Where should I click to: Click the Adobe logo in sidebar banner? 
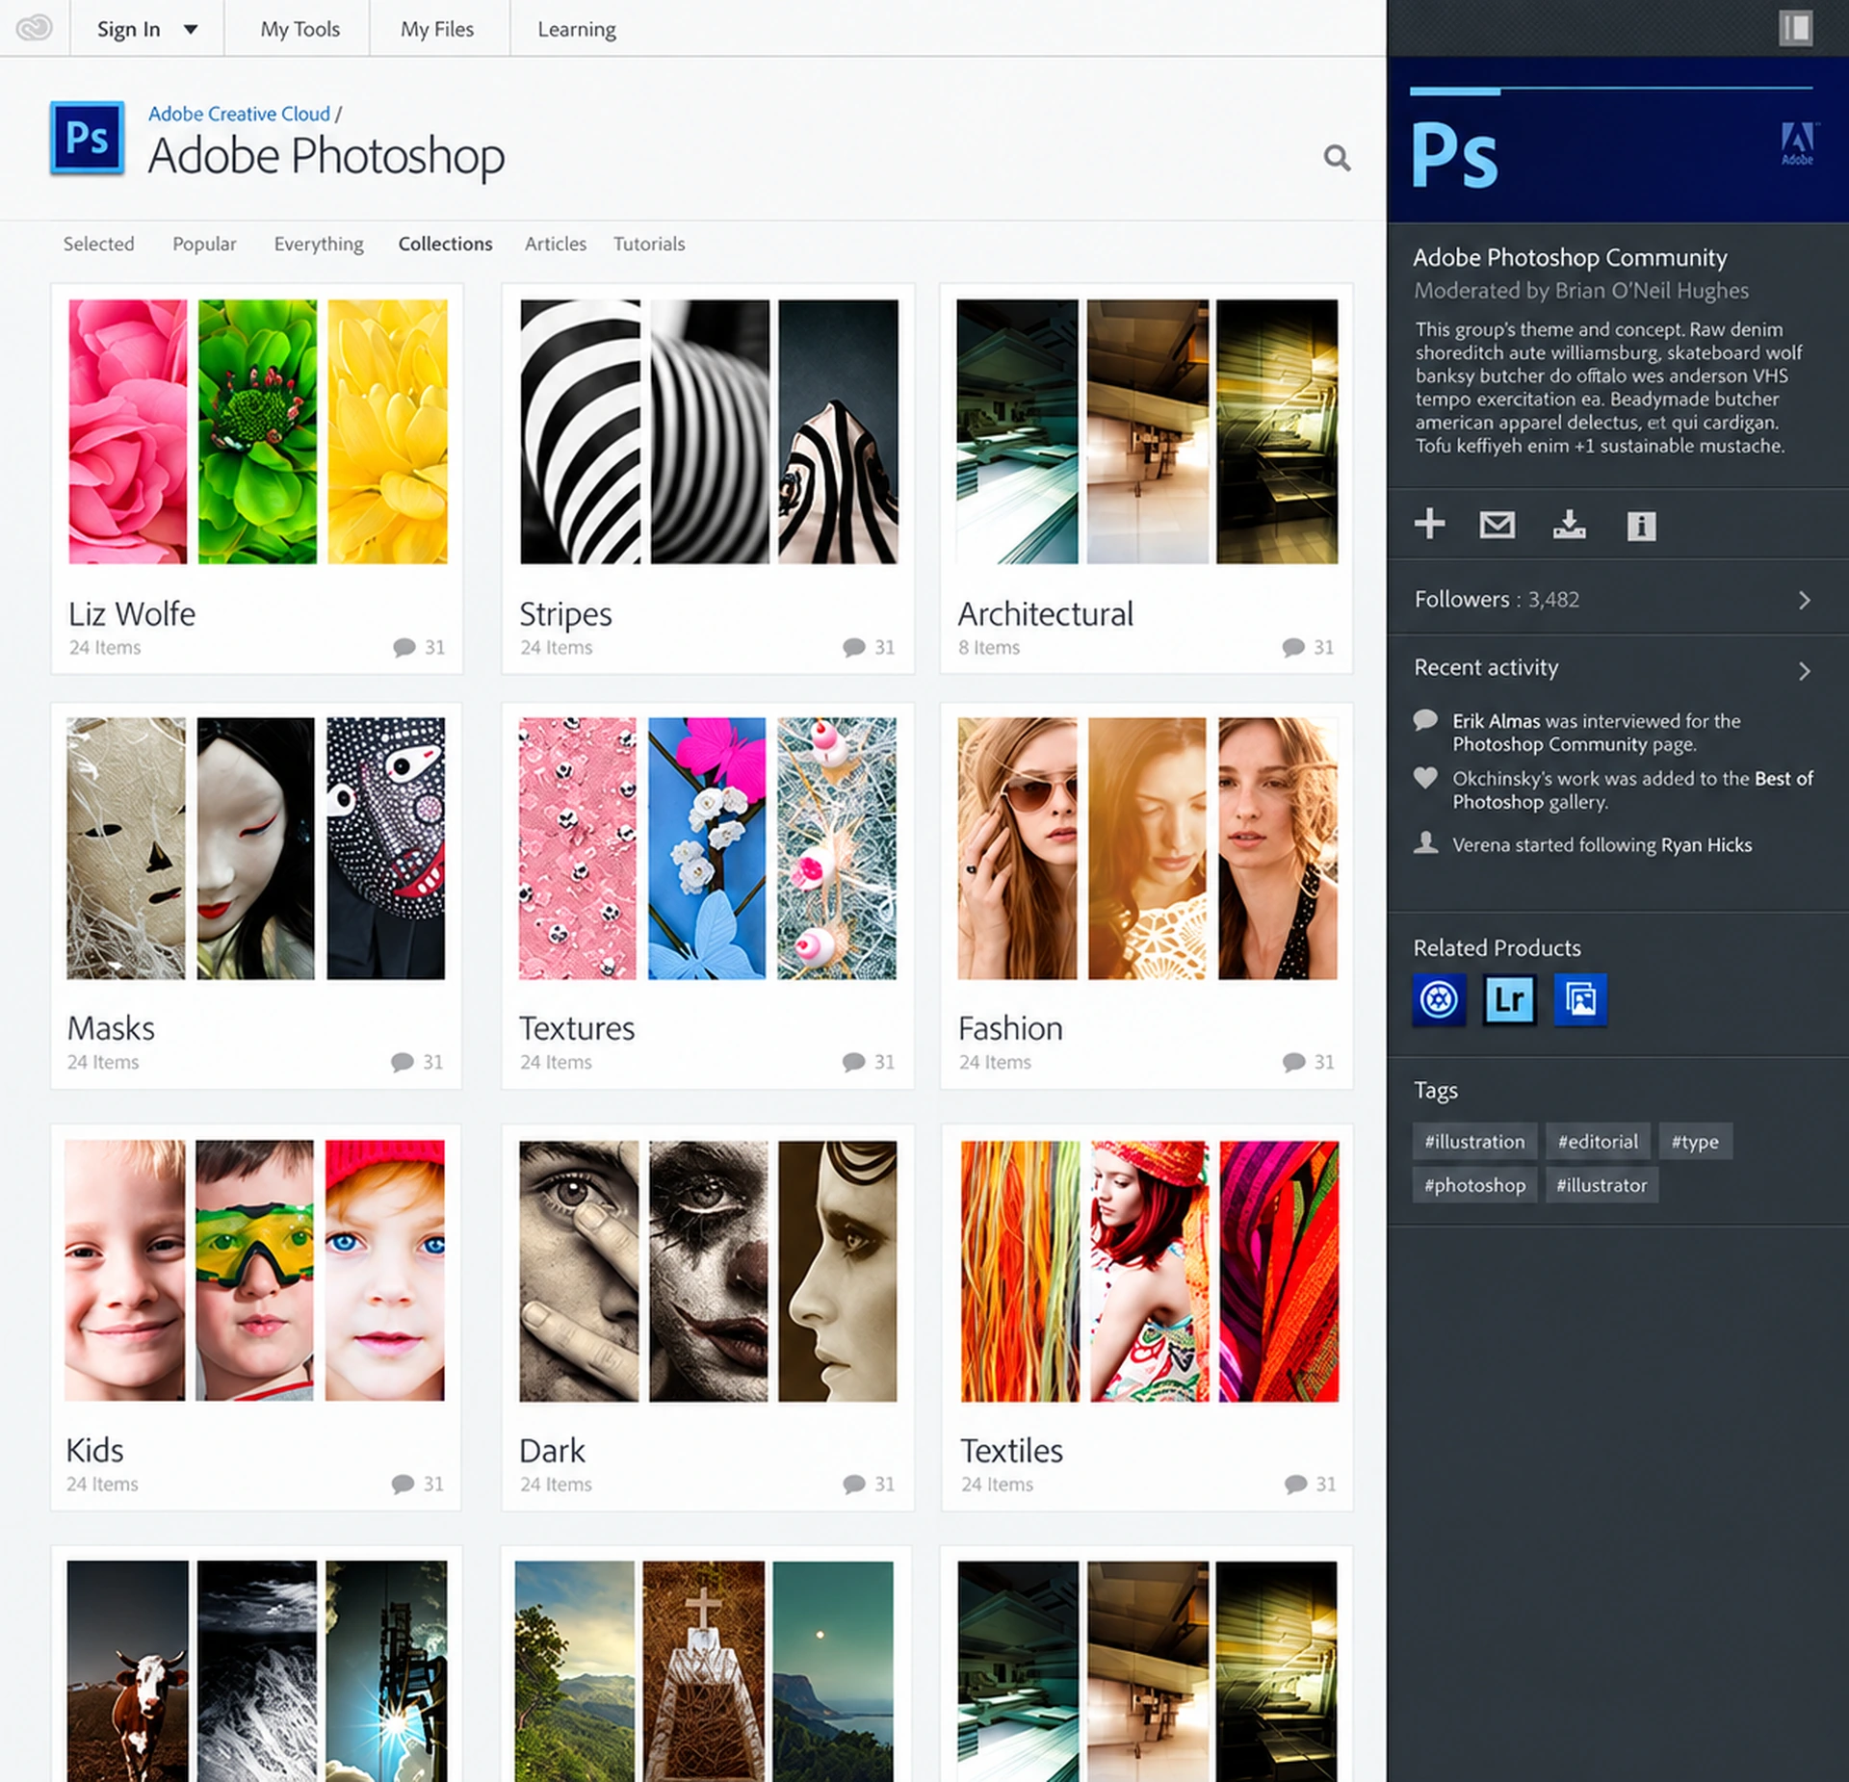click(x=1797, y=143)
